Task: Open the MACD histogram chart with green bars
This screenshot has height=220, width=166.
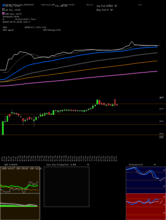Action: (x=20, y=207)
